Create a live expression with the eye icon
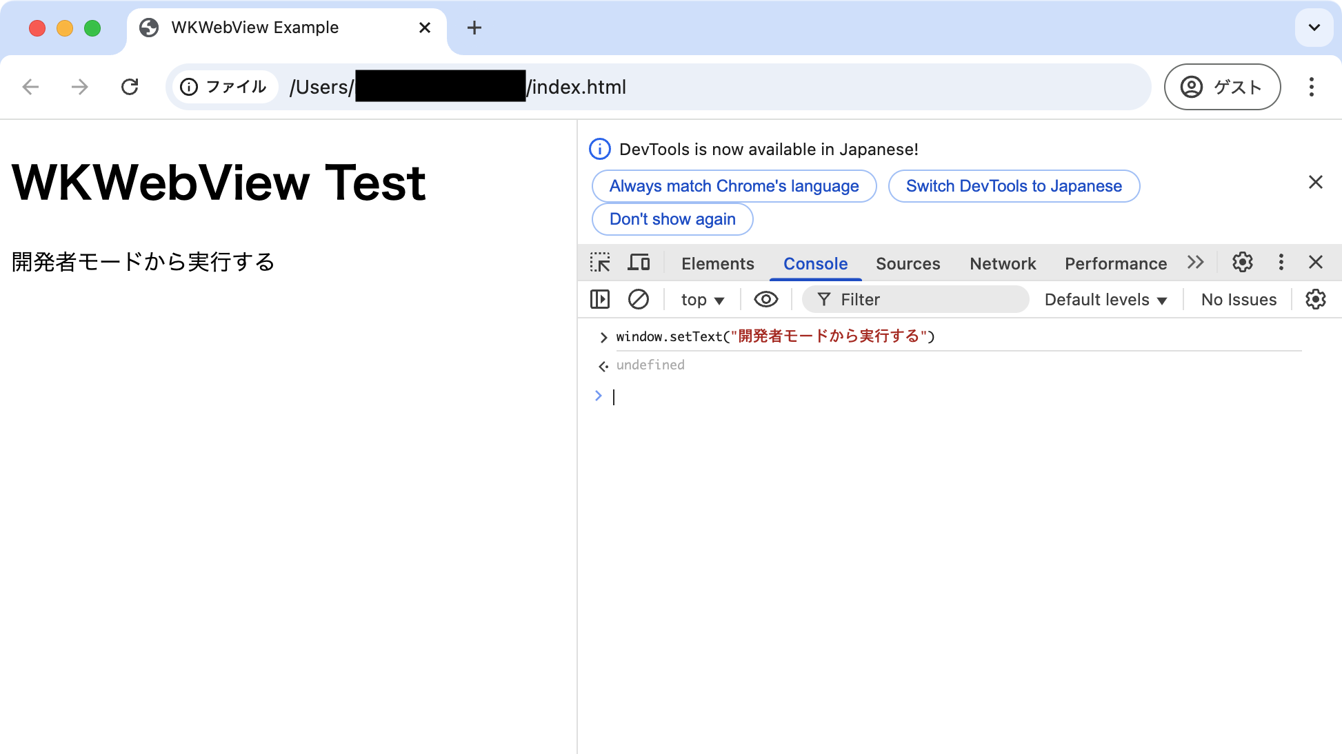This screenshot has width=1342, height=754. (x=765, y=299)
